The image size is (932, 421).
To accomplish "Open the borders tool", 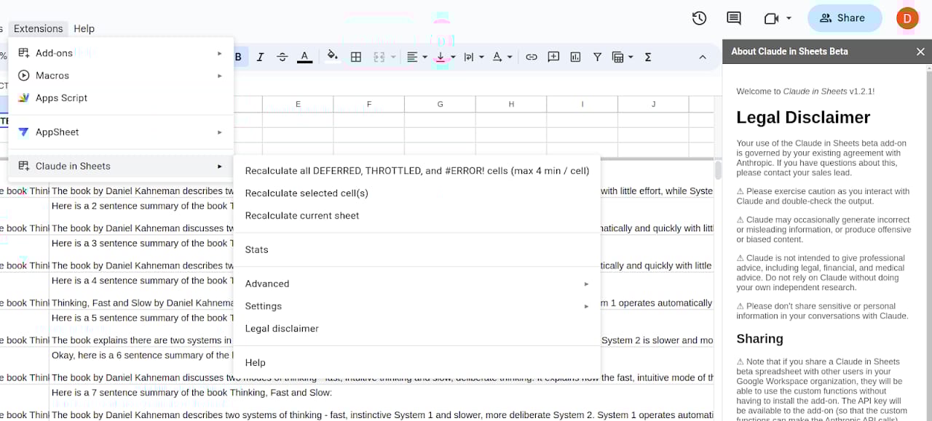I will point(356,57).
